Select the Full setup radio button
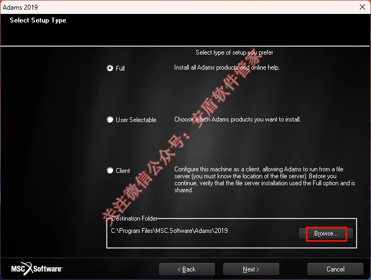 coord(110,69)
